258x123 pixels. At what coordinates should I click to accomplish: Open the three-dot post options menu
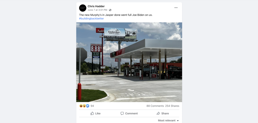click(x=176, y=8)
